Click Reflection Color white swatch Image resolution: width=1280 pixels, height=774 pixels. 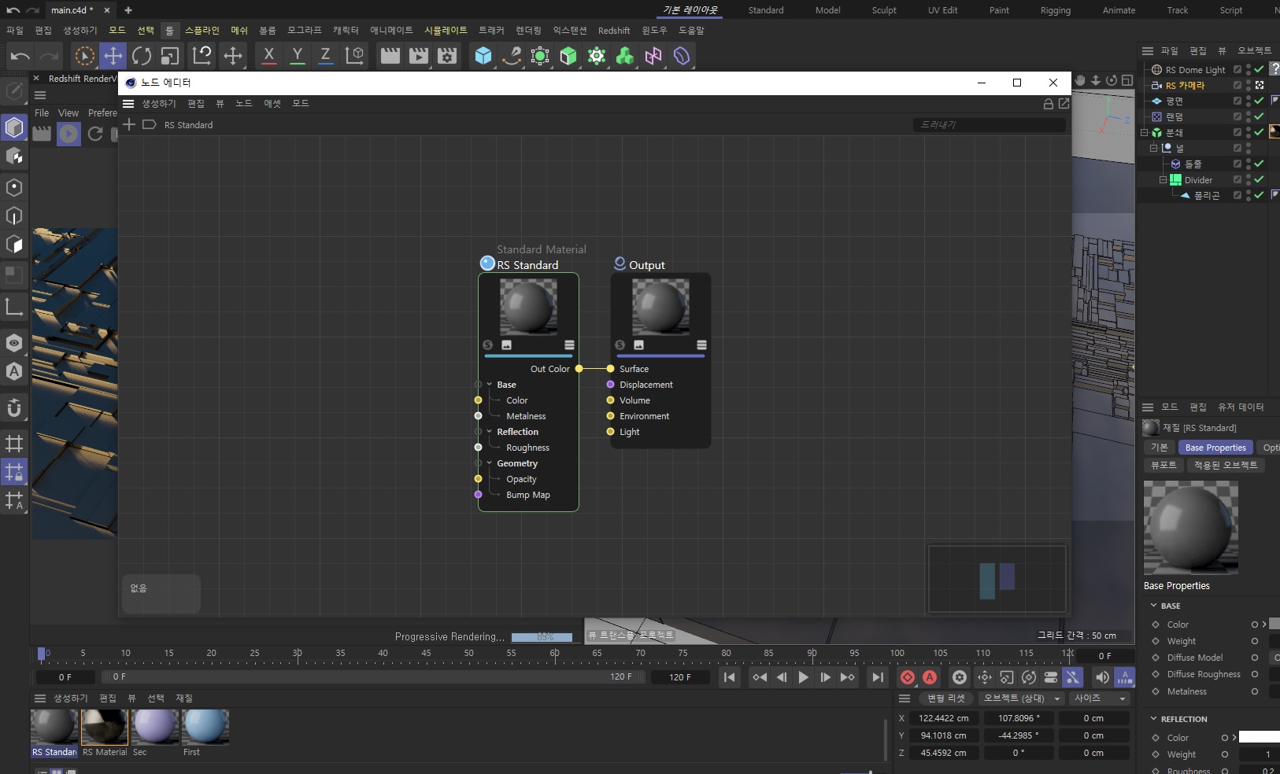click(x=1259, y=738)
